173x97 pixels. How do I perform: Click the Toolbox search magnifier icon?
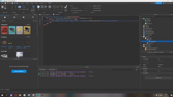pos(34,21)
